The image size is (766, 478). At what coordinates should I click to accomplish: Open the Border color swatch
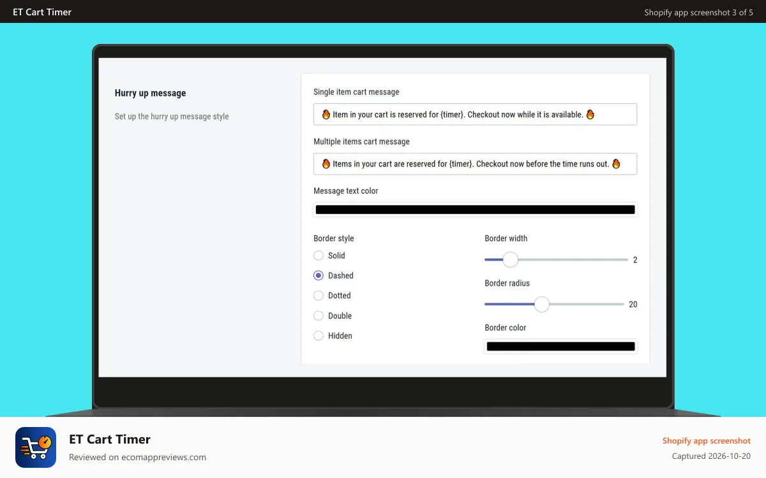pos(560,347)
